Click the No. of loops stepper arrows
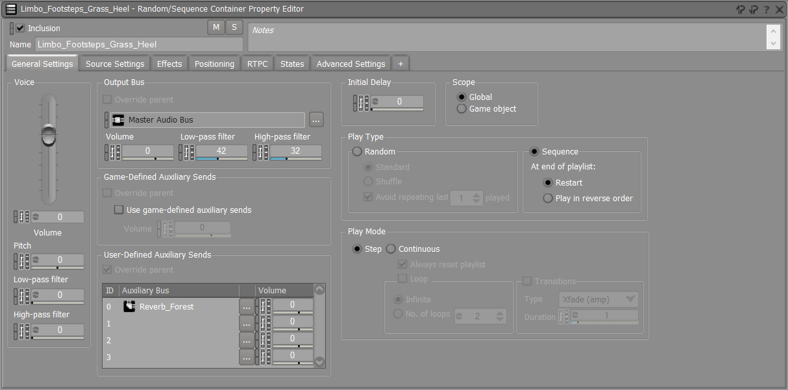788x390 pixels. [499, 316]
